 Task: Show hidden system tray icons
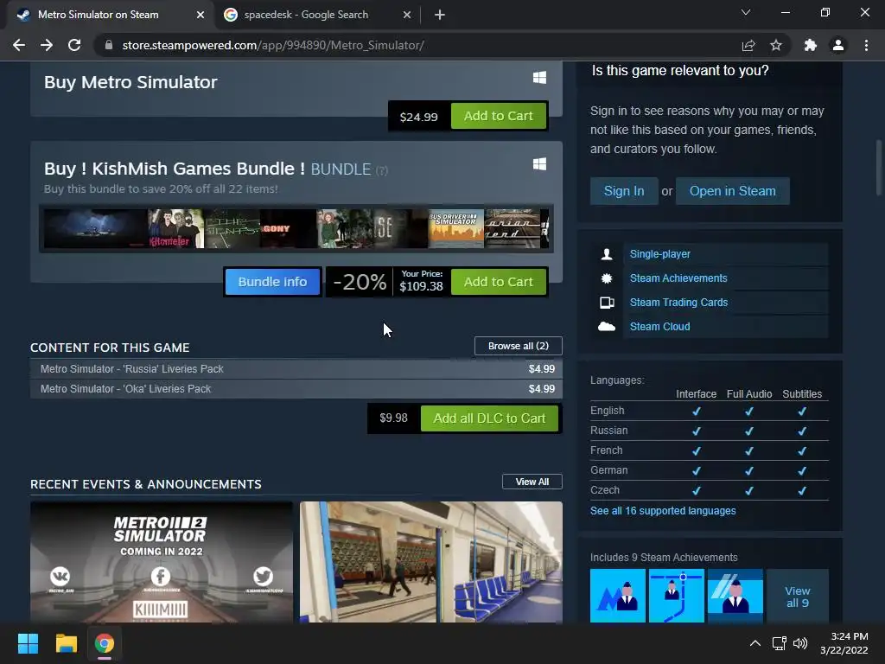[754, 643]
